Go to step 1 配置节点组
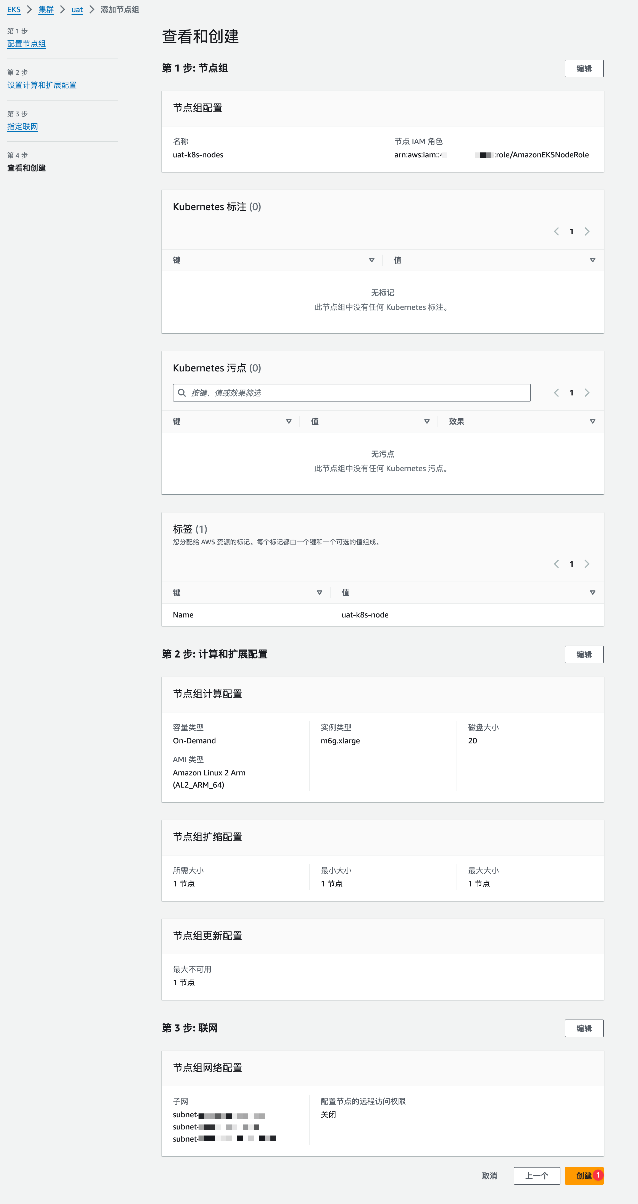 26,44
